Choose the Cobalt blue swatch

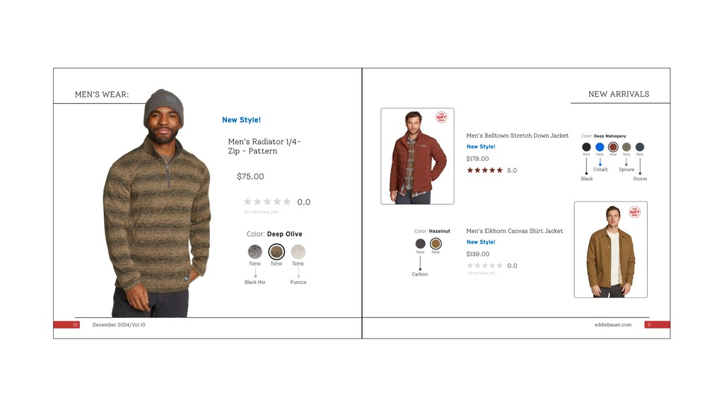pyautogui.click(x=600, y=147)
